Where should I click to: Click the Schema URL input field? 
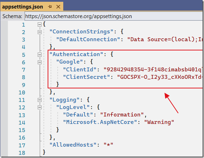113,16
